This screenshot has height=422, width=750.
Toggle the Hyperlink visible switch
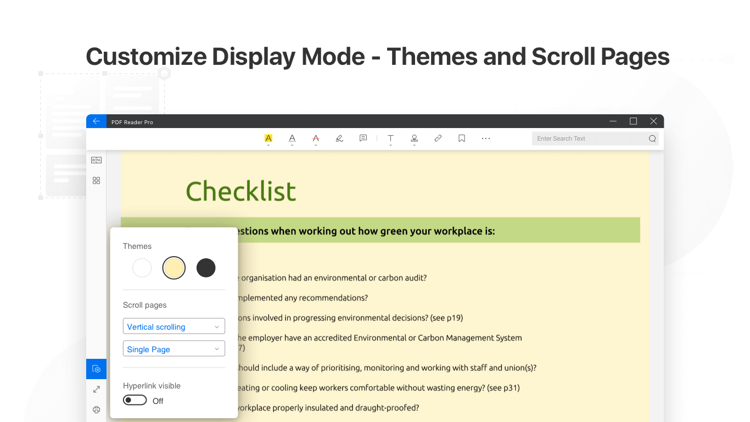tap(135, 401)
